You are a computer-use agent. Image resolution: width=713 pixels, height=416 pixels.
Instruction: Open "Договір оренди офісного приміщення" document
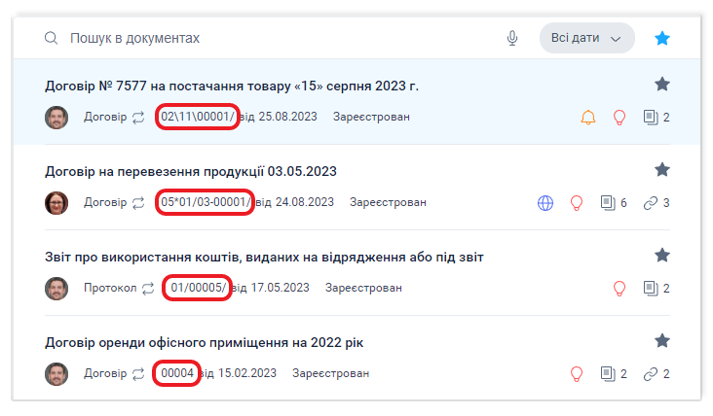coord(205,342)
